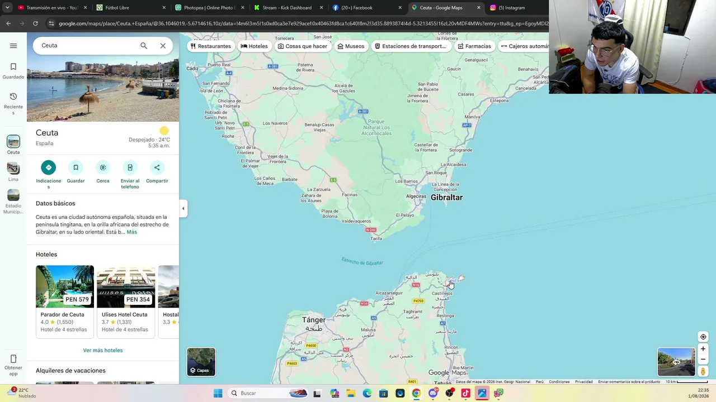Filter map by Museos chip
The height and width of the screenshot is (402, 716).
(351, 46)
